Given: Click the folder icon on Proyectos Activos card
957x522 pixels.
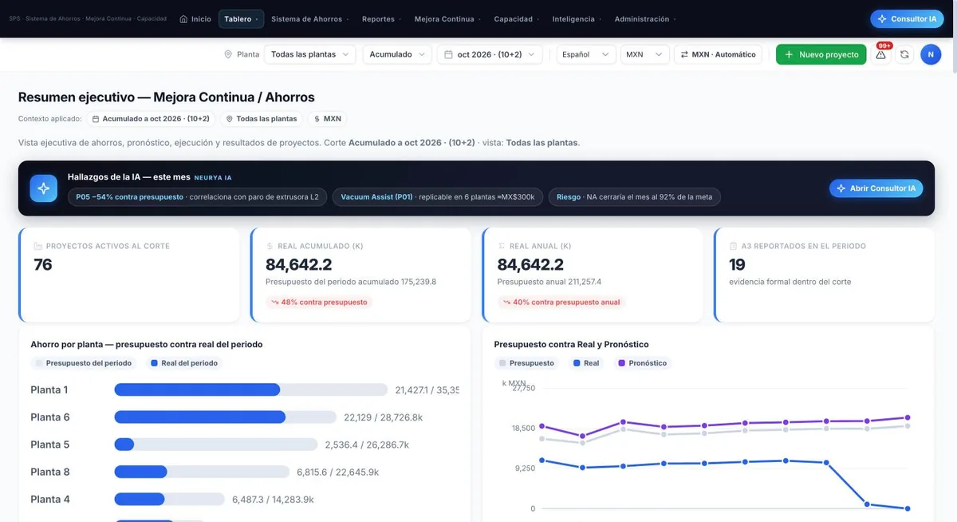Looking at the screenshot, I should click(x=38, y=246).
